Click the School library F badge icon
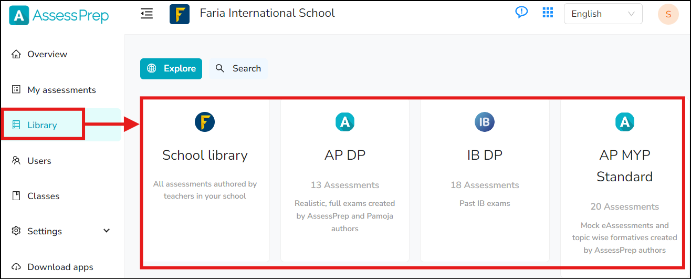The image size is (691, 279). coord(205,122)
